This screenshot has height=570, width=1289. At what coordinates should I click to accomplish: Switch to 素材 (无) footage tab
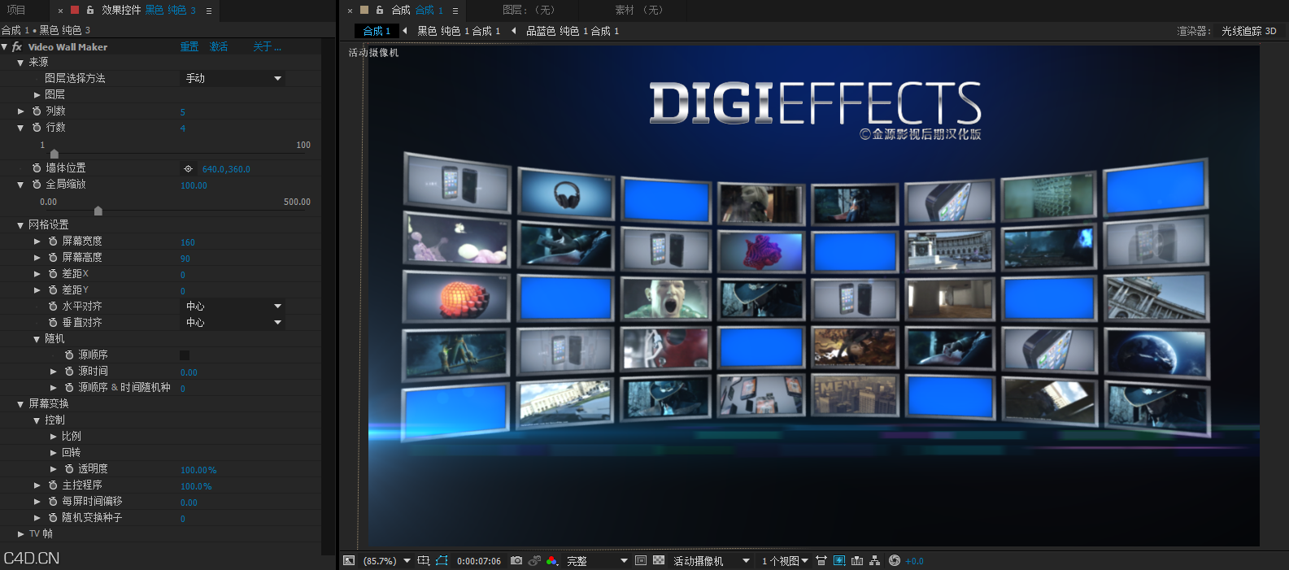tap(639, 10)
